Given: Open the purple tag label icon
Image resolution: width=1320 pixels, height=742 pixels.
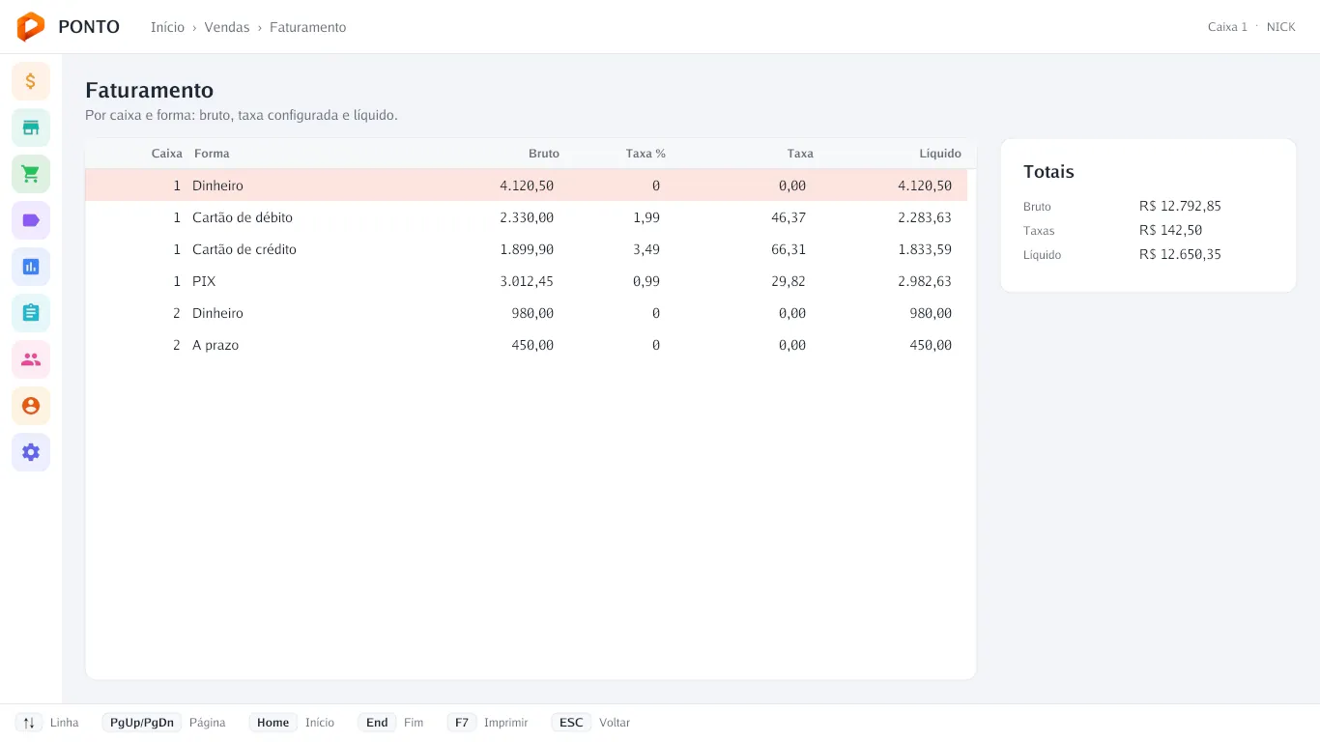Looking at the screenshot, I should tap(31, 220).
